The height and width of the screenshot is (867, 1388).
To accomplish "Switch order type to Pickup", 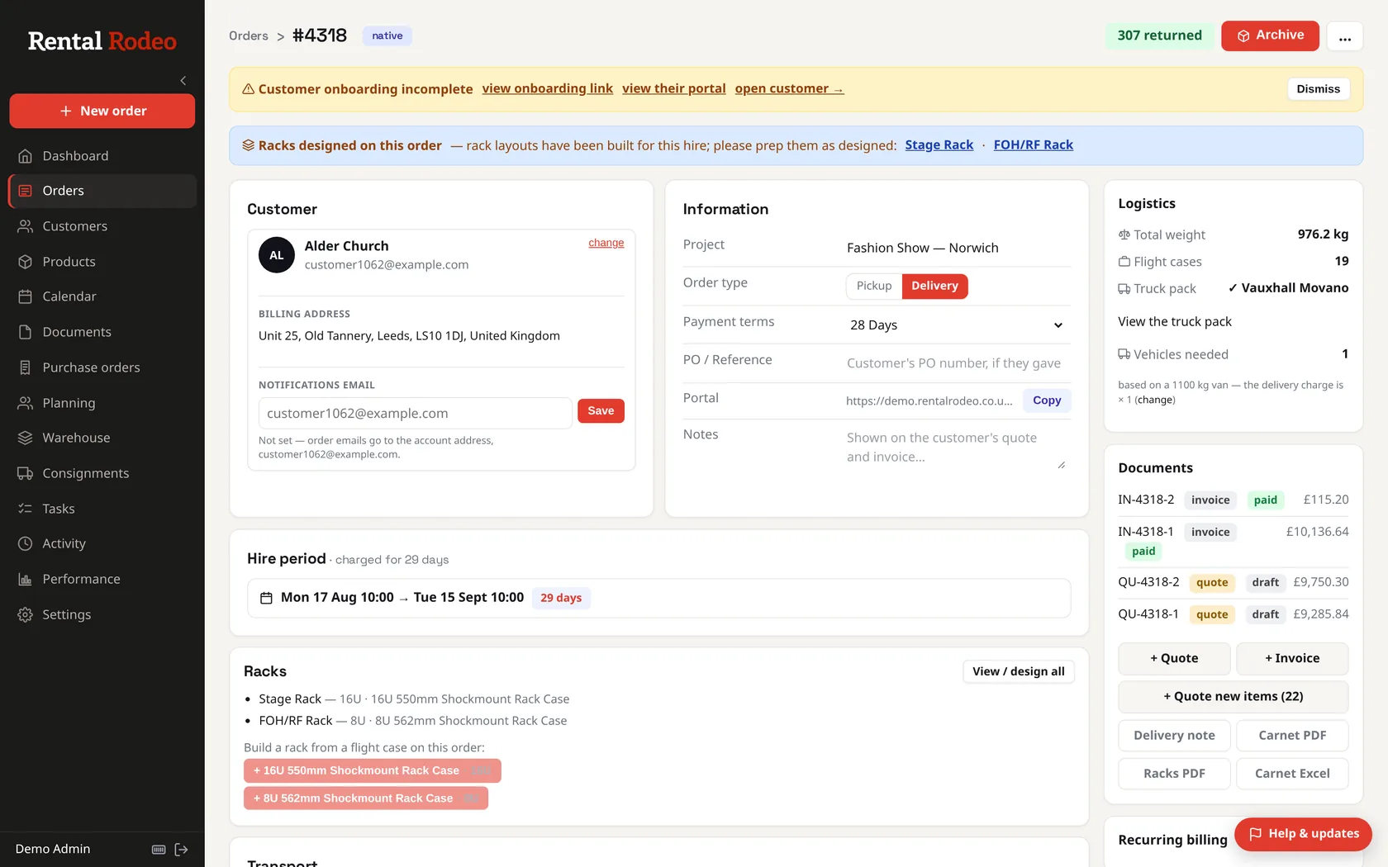I will coord(874,286).
